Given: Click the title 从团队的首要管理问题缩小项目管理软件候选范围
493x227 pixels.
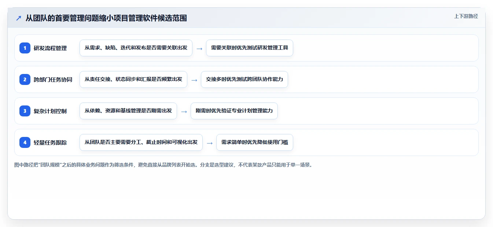Looking at the screenshot, I should 106,18.
